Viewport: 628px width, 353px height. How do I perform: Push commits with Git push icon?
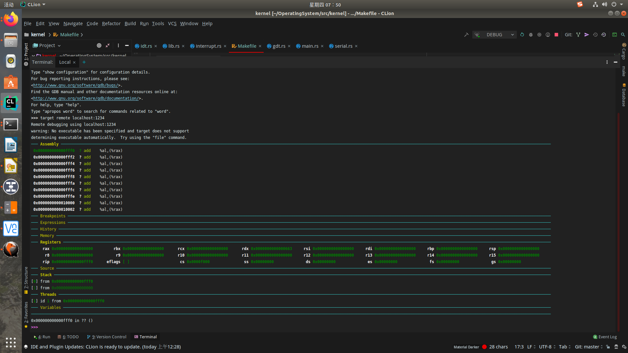click(587, 35)
